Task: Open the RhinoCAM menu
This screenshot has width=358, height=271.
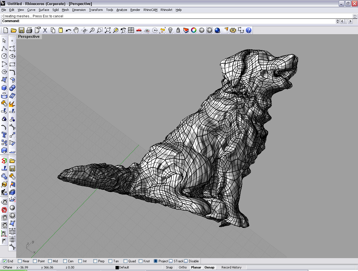Action: [x=150, y=10]
